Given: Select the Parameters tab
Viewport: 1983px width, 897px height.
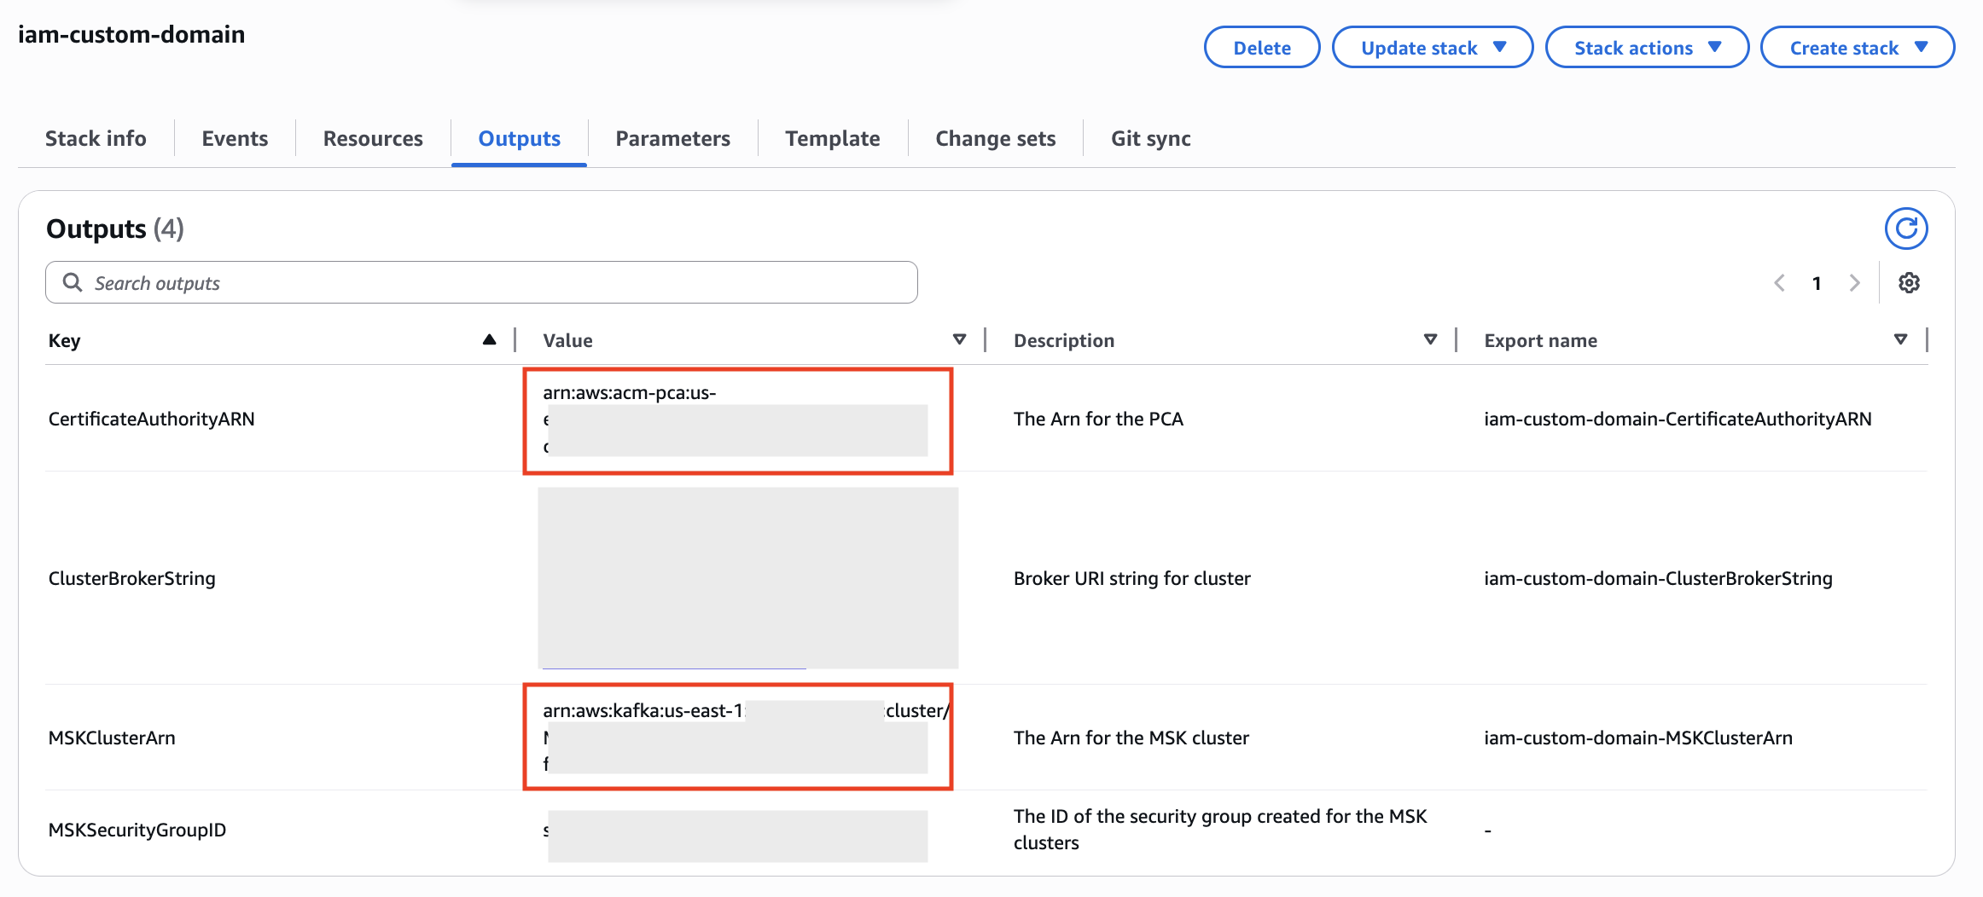Looking at the screenshot, I should (x=672, y=138).
